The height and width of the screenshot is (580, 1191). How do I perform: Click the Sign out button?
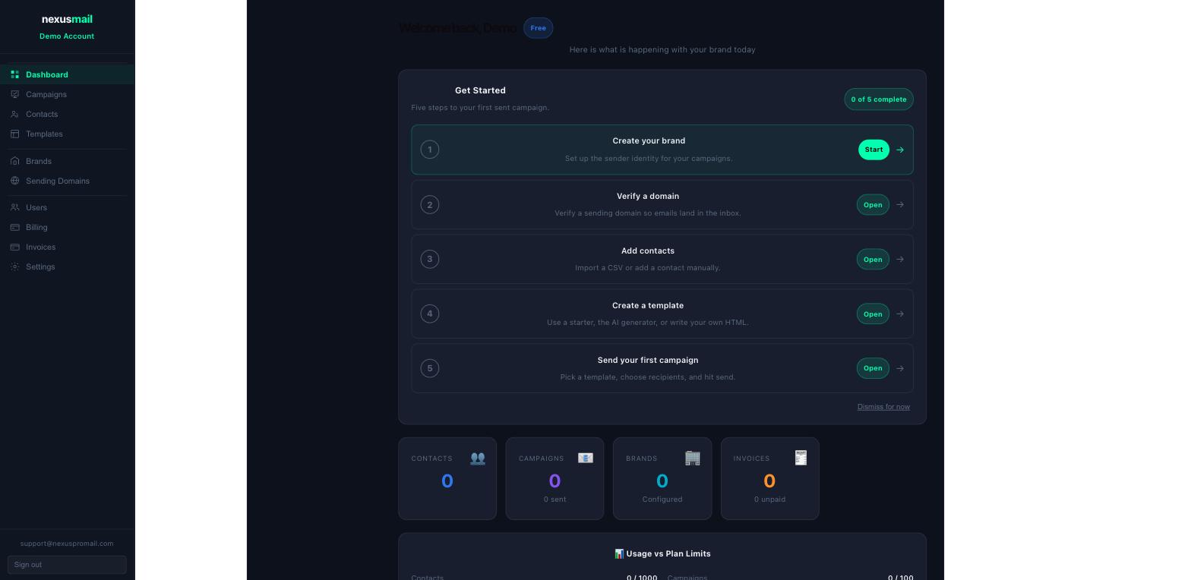(x=67, y=565)
